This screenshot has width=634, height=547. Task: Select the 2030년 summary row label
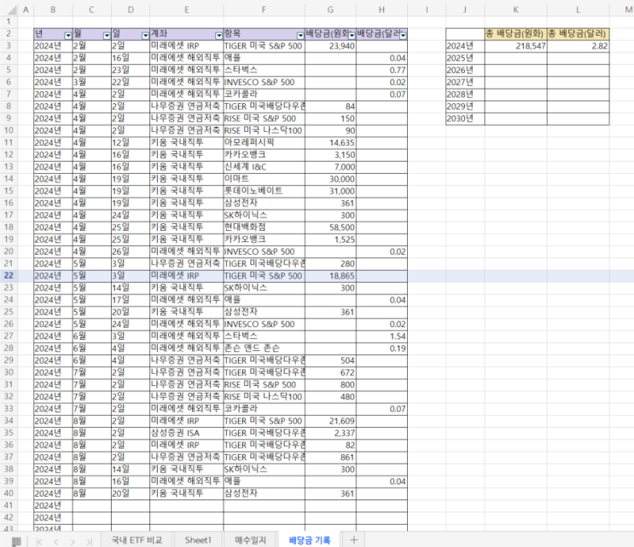pos(465,118)
